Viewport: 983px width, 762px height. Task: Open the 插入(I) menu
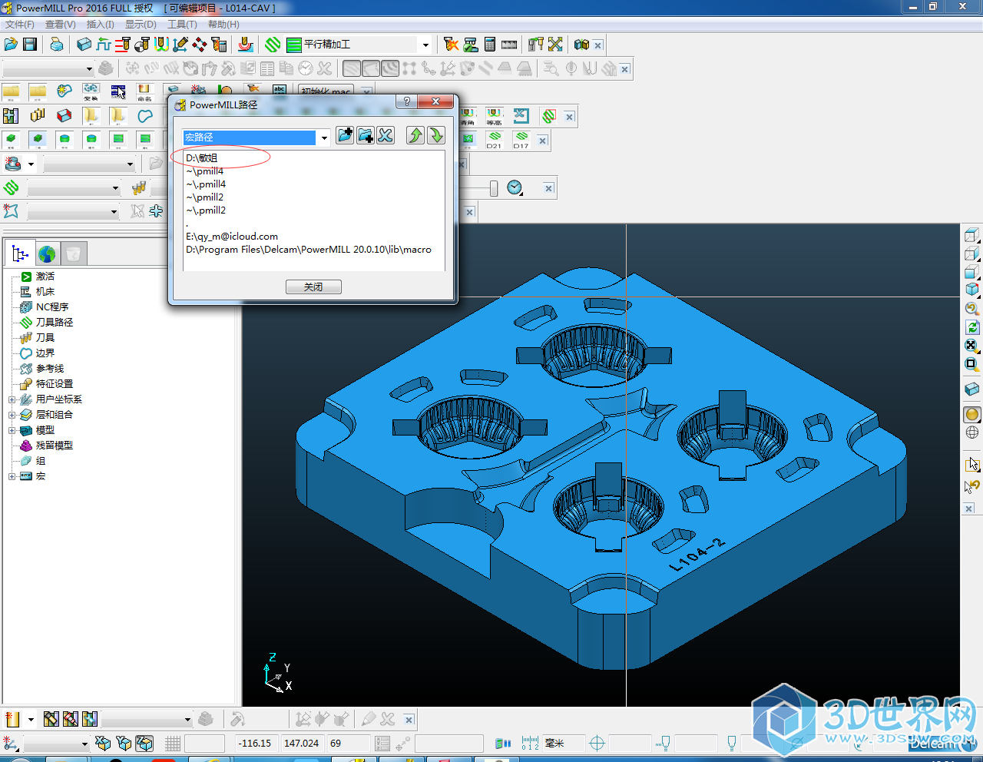(101, 25)
